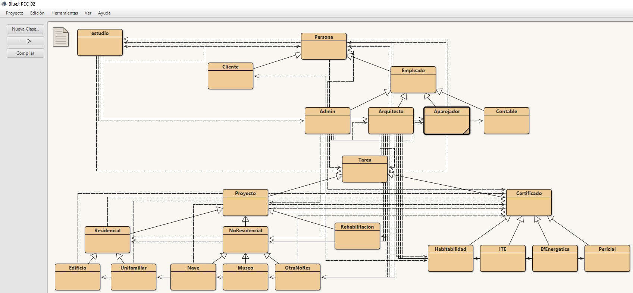Open the Herramientas menu
The height and width of the screenshot is (293, 633).
pyautogui.click(x=65, y=13)
